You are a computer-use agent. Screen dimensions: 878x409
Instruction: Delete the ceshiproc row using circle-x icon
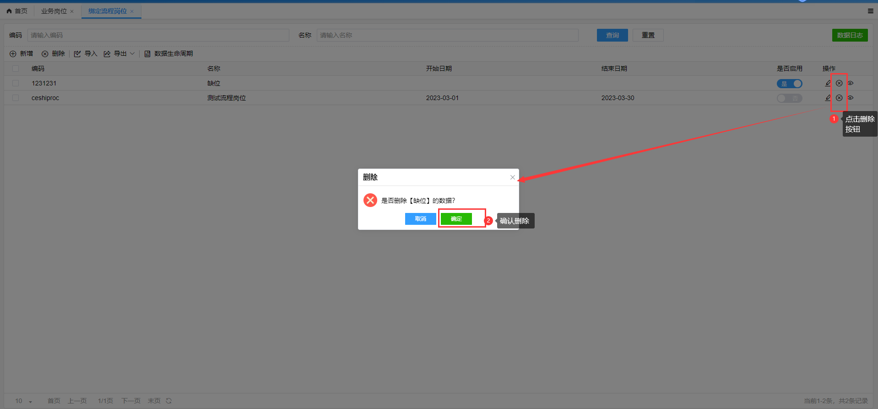point(839,98)
